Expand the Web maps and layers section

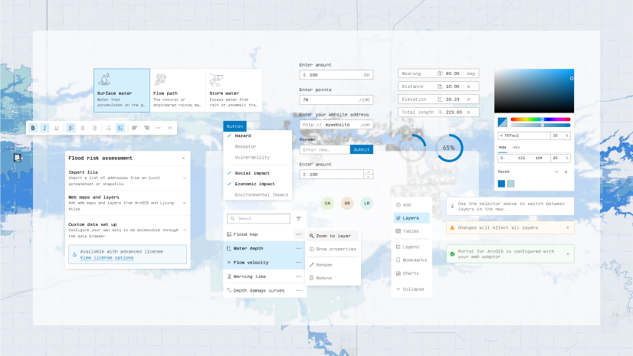pos(185,203)
